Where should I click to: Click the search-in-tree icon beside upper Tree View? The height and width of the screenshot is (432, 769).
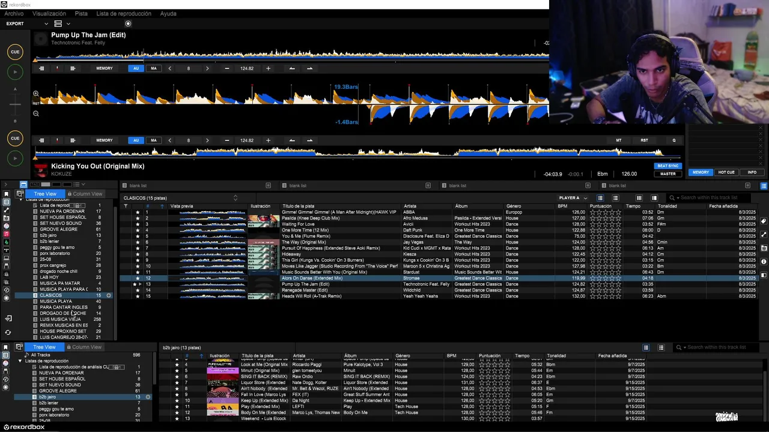tap(19, 194)
